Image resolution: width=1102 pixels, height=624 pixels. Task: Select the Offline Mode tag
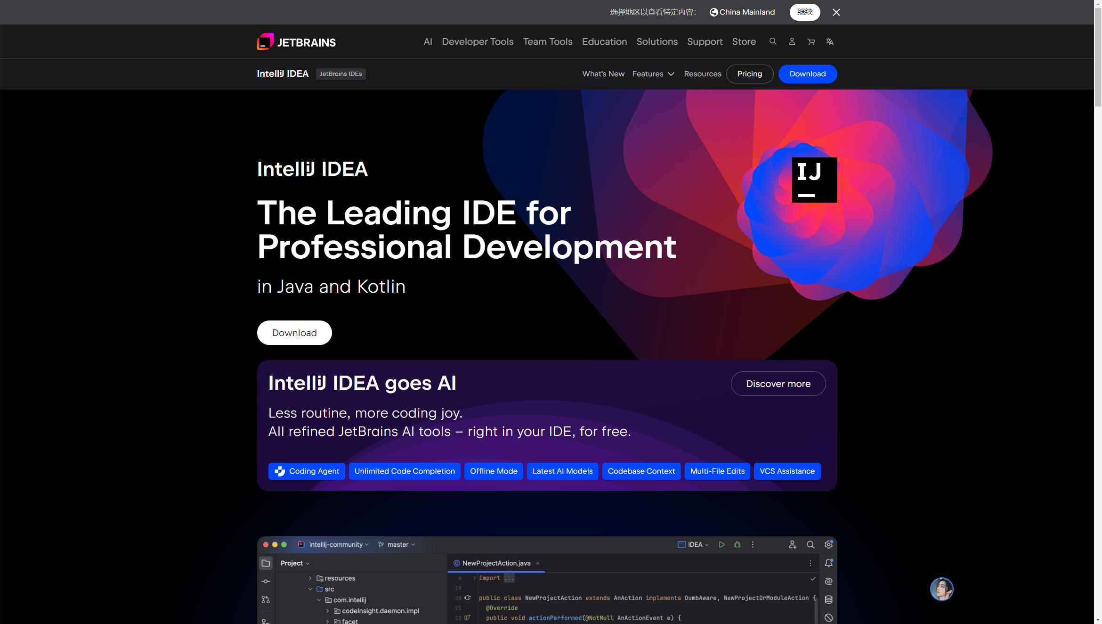click(x=494, y=471)
